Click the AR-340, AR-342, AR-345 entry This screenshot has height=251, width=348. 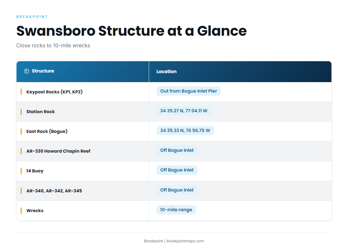pyautogui.click(x=54, y=191)
